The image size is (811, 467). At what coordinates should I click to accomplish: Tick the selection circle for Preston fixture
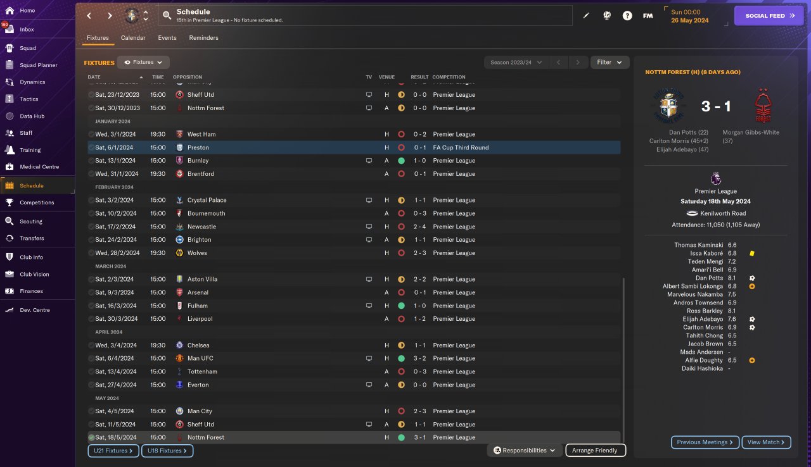pyautogui.click(x=91, y=147)
